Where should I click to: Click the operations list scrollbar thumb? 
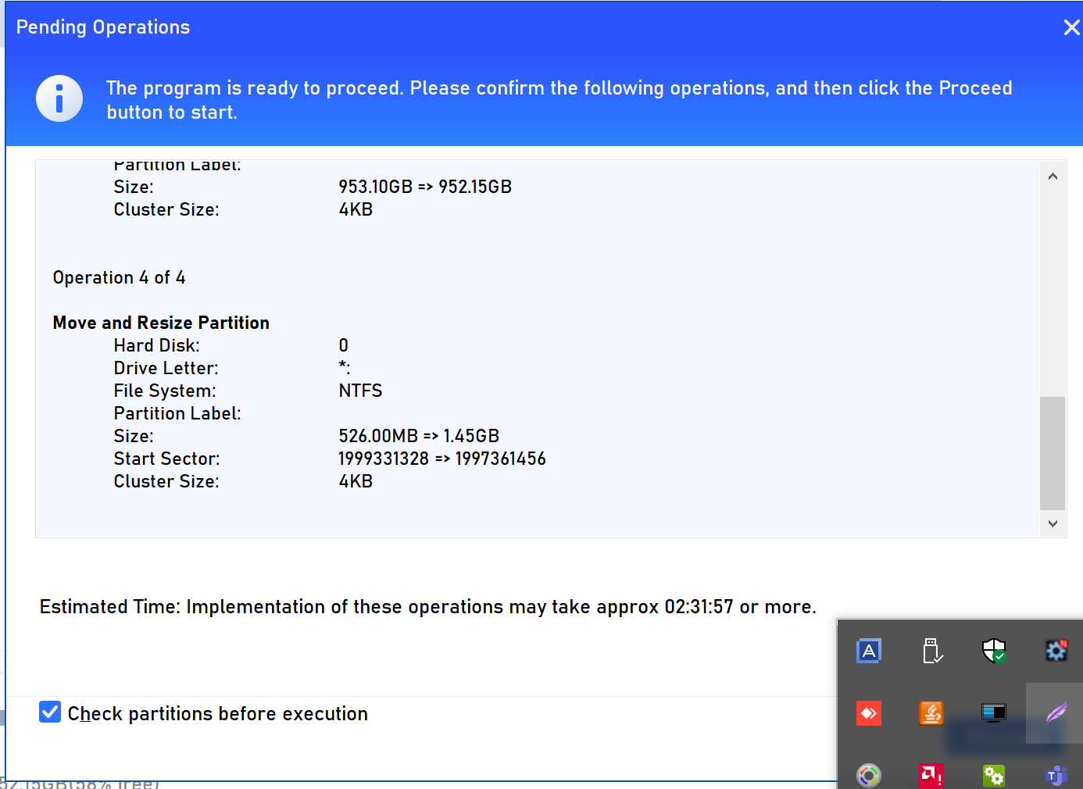1053,453
